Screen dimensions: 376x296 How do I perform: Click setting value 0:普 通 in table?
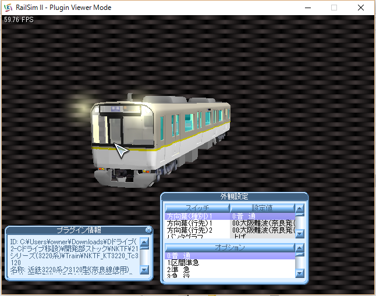click(x=263, y=216)
